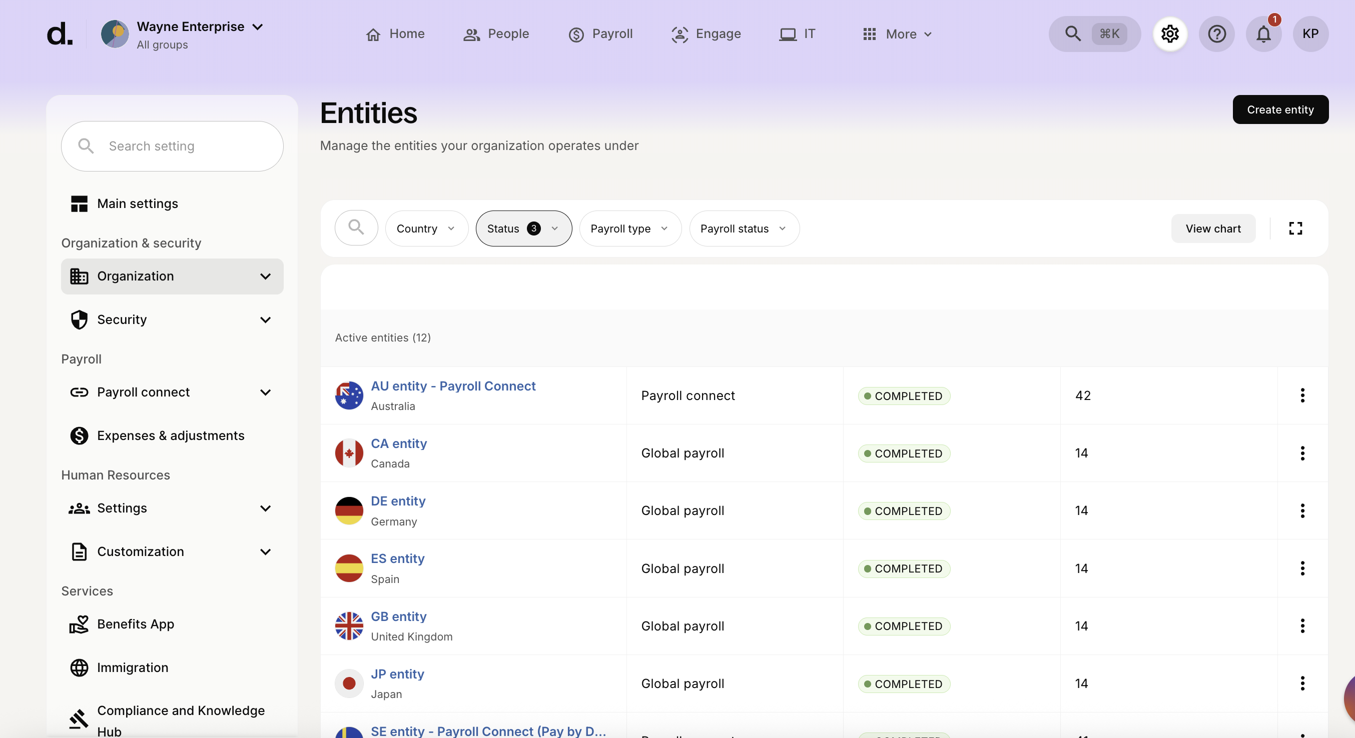Screen dimensions: 1355x738
Task: Open the Status filter dropdown
Action: click(523, 228)
